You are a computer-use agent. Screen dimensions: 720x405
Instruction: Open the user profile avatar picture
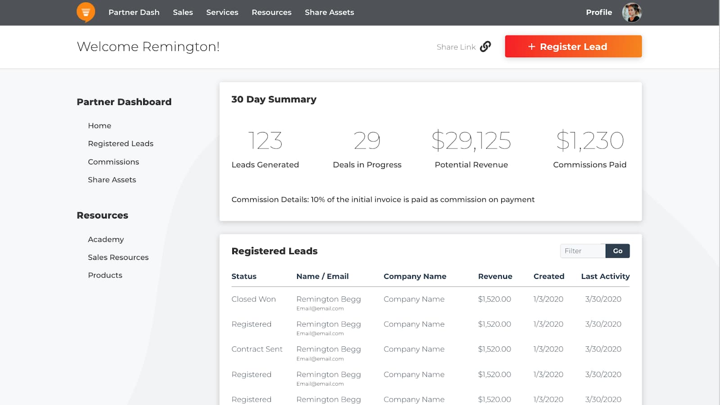631,13
